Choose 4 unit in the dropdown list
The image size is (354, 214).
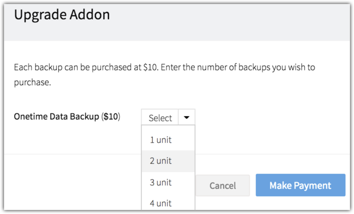point(161,204)
